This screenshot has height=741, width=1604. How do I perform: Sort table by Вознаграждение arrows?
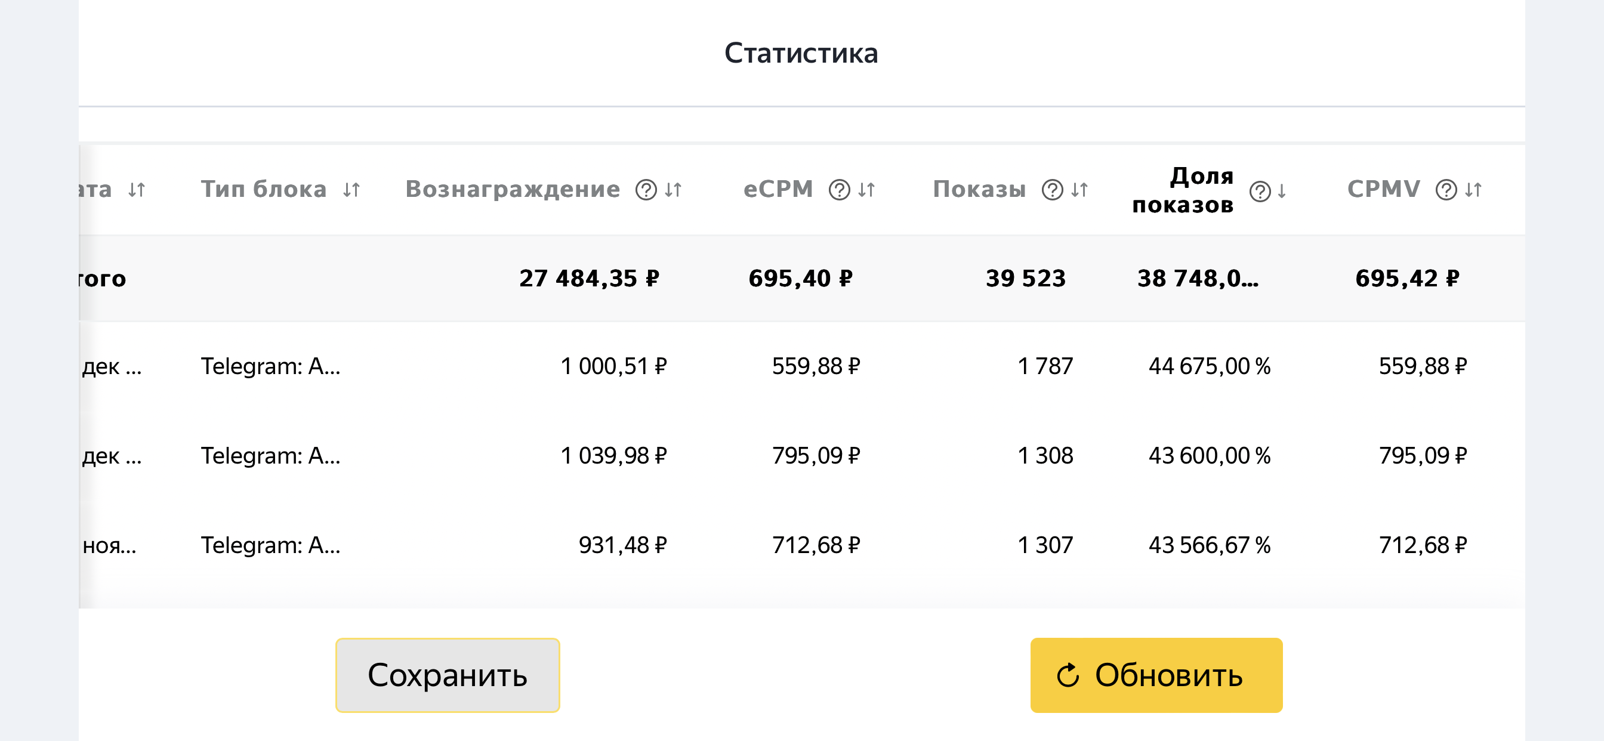click(x=673, y=190)
